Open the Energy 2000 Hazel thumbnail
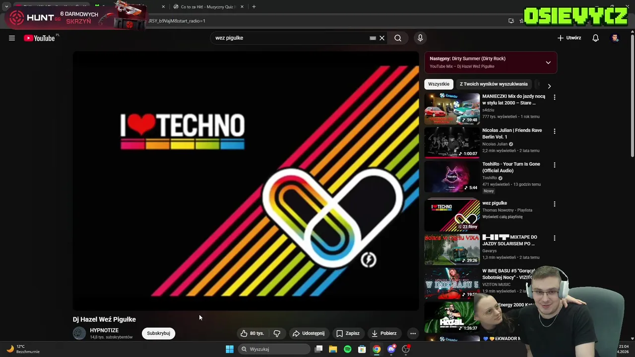The image size is (635, 357). [x=452, y=317]
